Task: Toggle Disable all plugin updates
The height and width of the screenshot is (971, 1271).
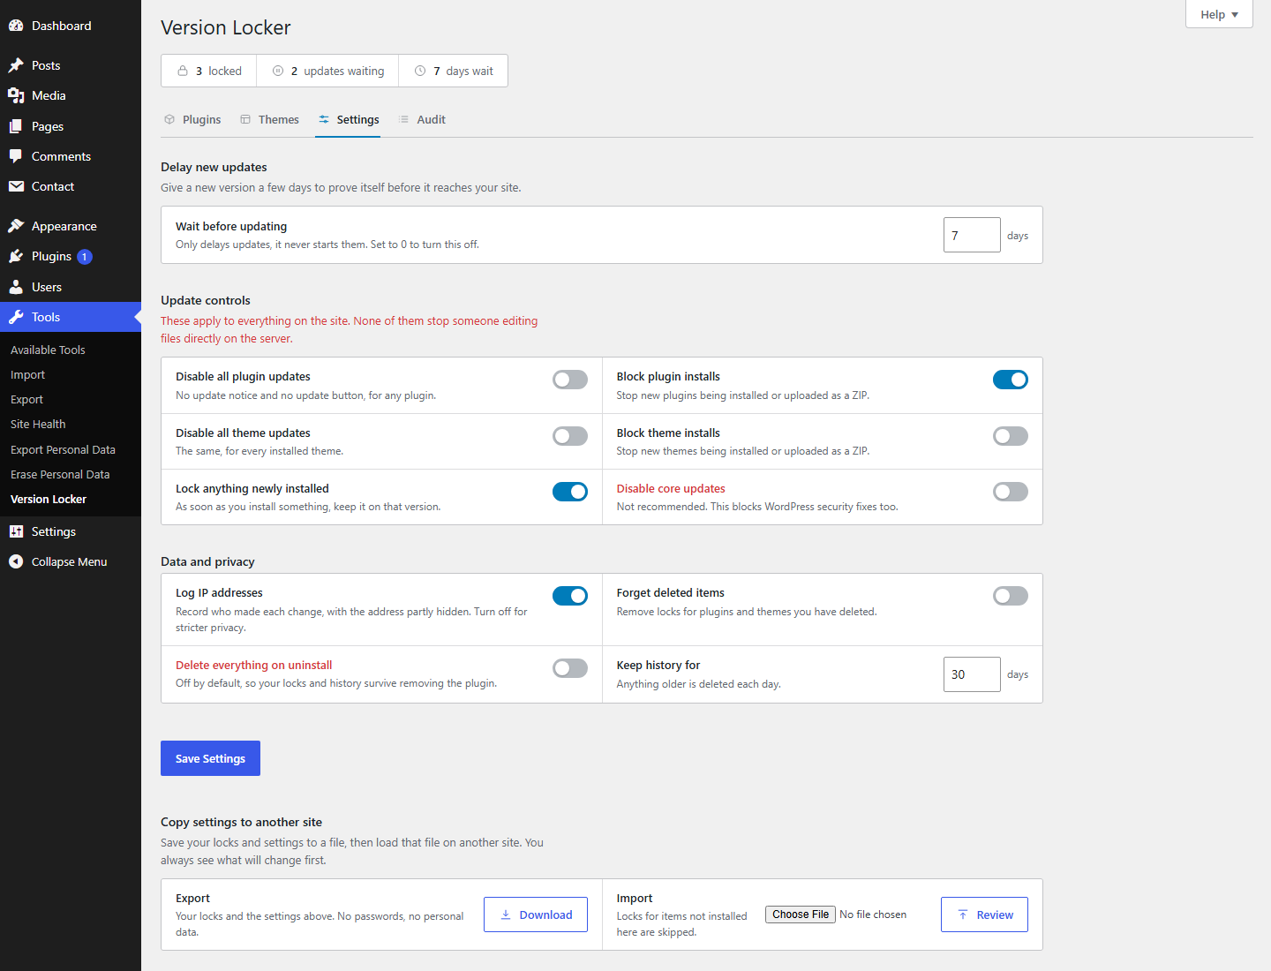Action: pos(570,380)
